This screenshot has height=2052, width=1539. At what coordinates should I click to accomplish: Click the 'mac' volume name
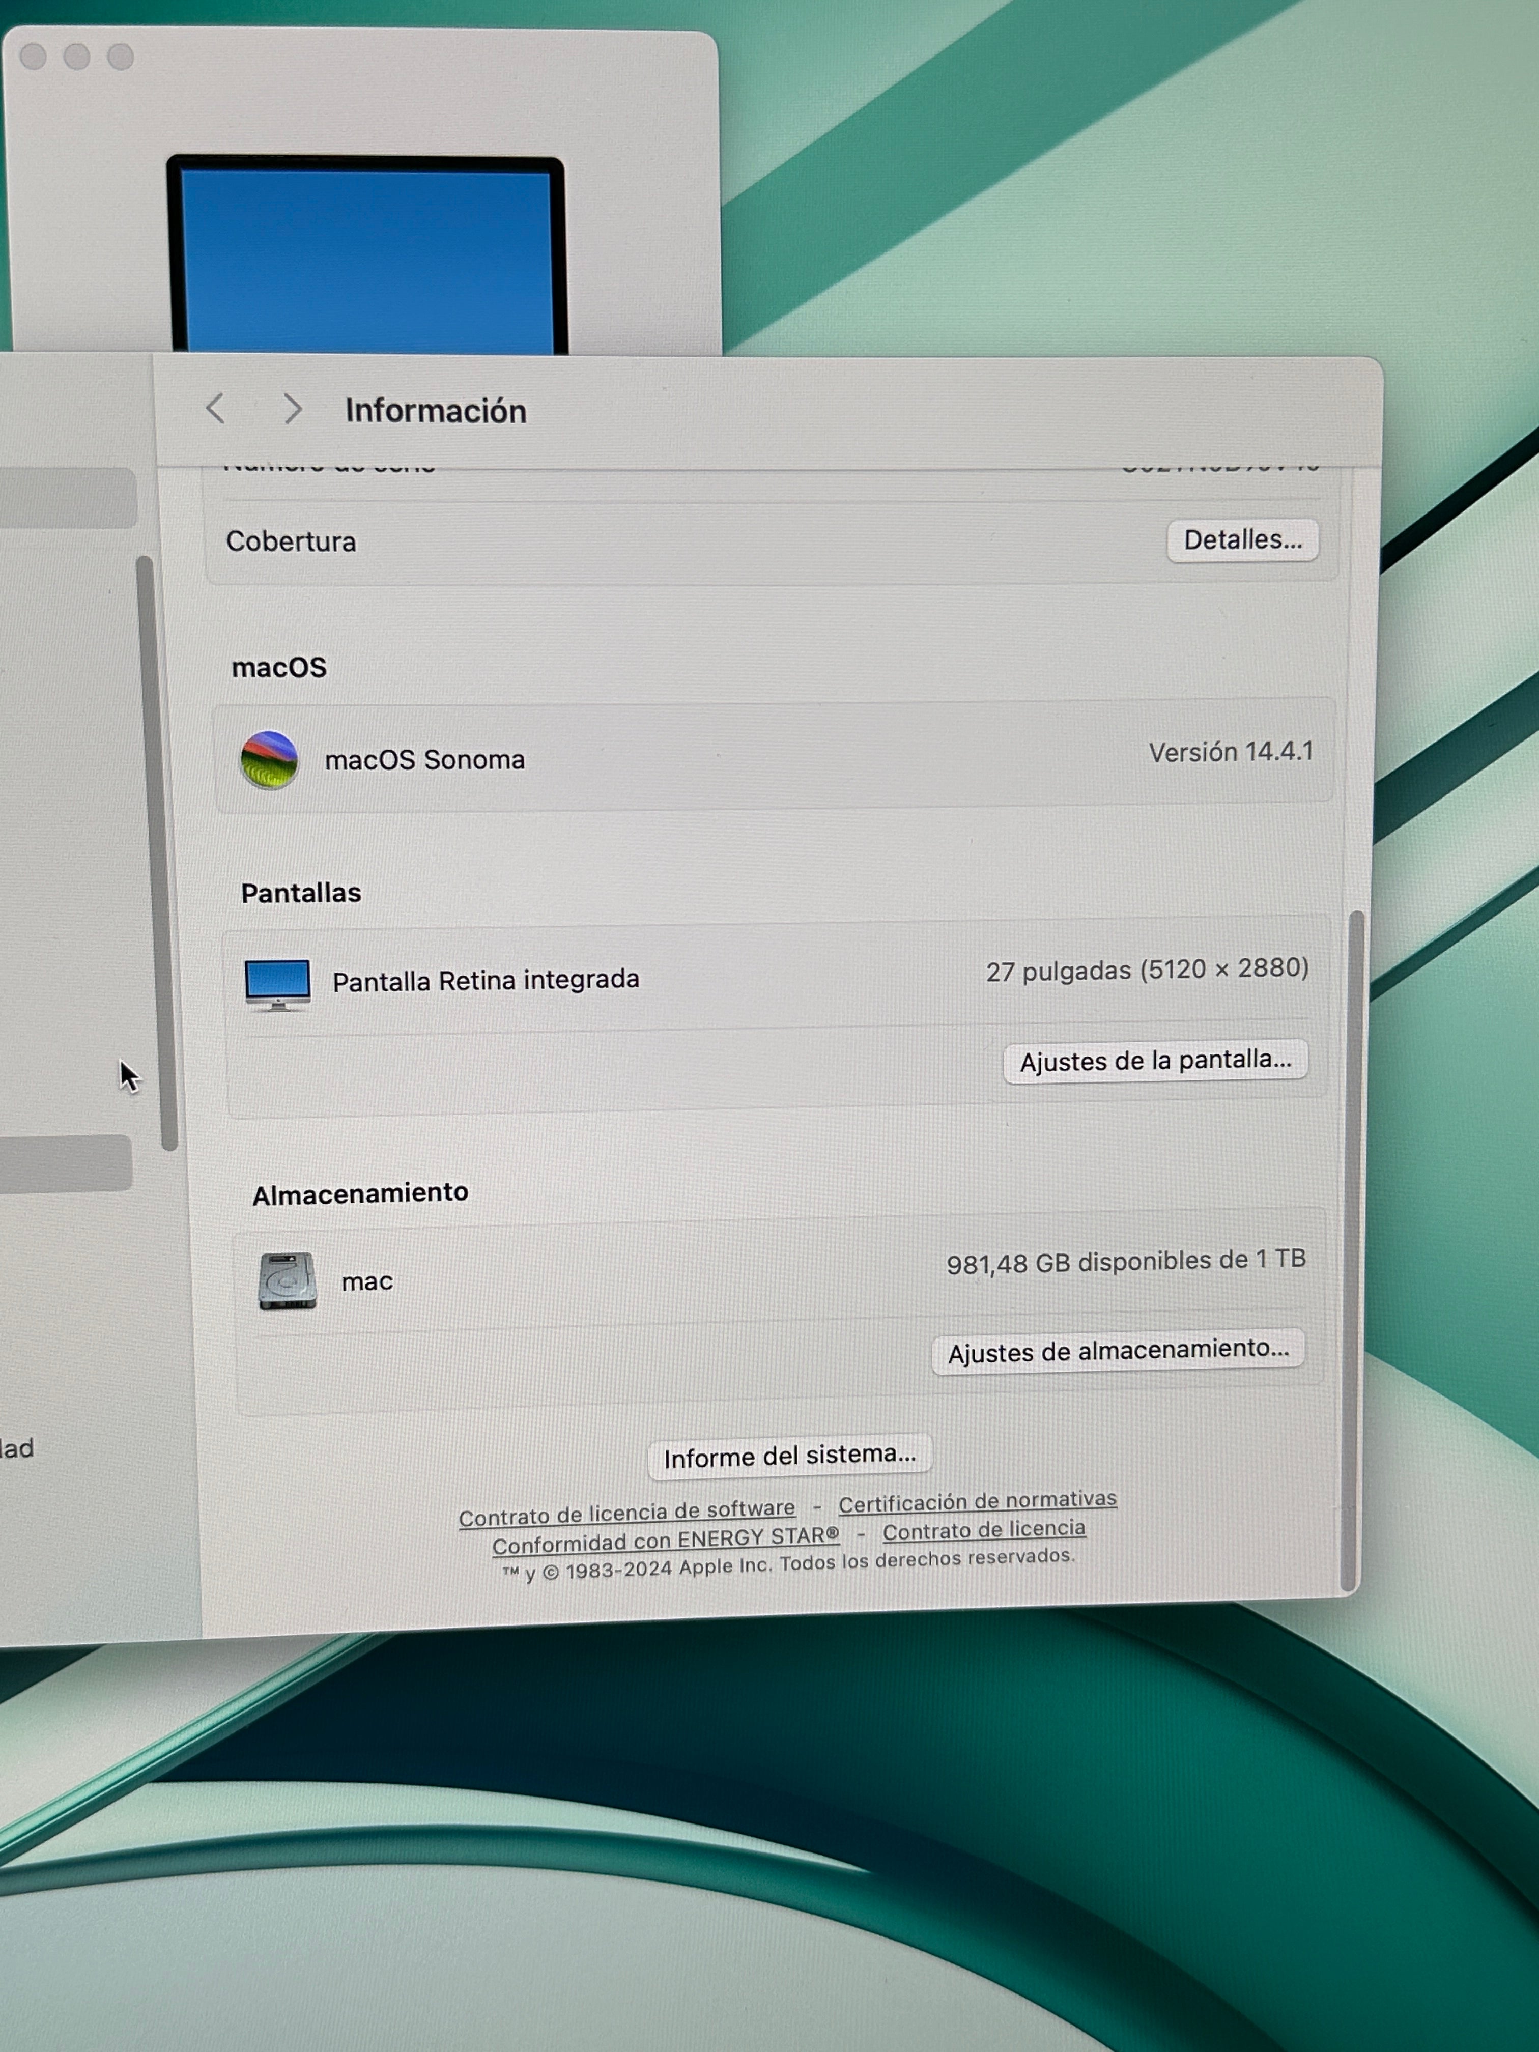coord(367,1282)
